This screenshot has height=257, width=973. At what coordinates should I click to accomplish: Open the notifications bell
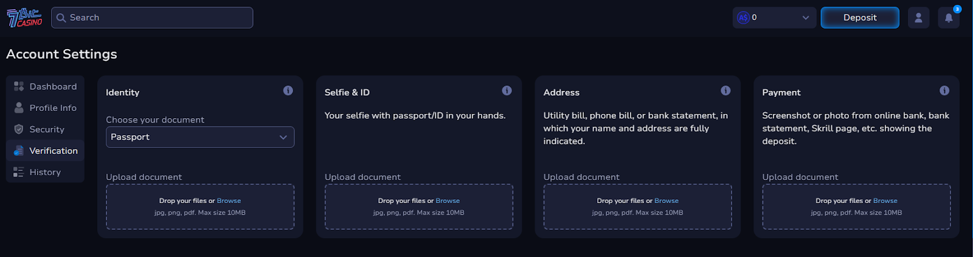point(949,18)
